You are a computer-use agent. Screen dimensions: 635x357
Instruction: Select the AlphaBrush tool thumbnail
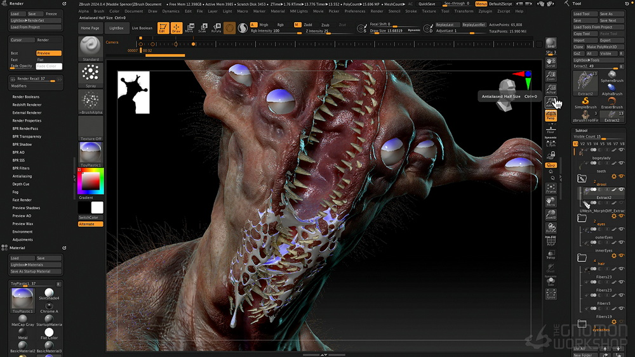tap(612, 90)
